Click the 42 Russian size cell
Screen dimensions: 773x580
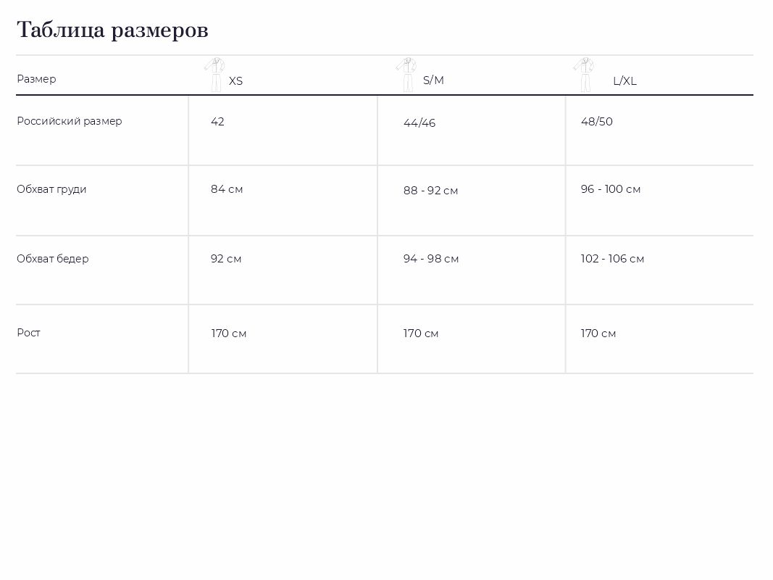pyautogui.click(x=217, y=121)
